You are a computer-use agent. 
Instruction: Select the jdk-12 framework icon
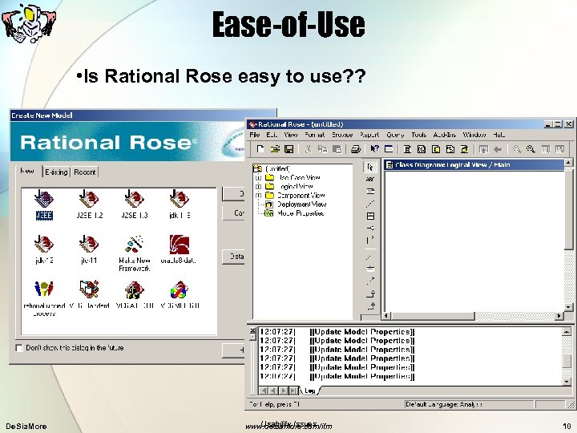pyautogui.click(x=44, y=249)
